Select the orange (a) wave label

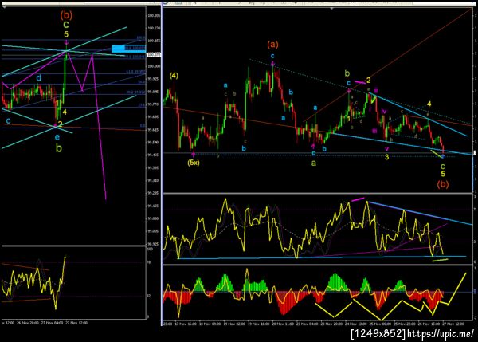tap(272, 45)
